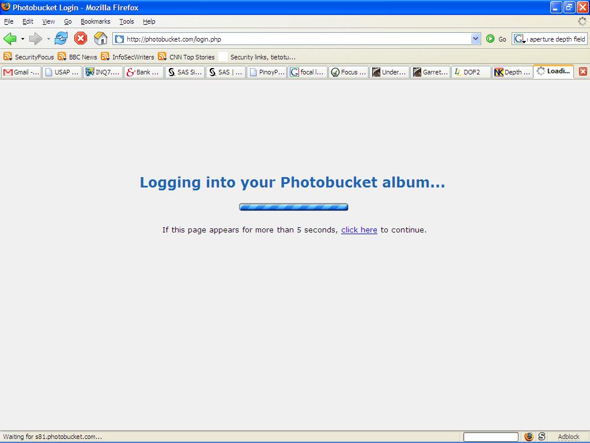Switch to the Focus ... tab
590x443 pixels.
[349, 72]
